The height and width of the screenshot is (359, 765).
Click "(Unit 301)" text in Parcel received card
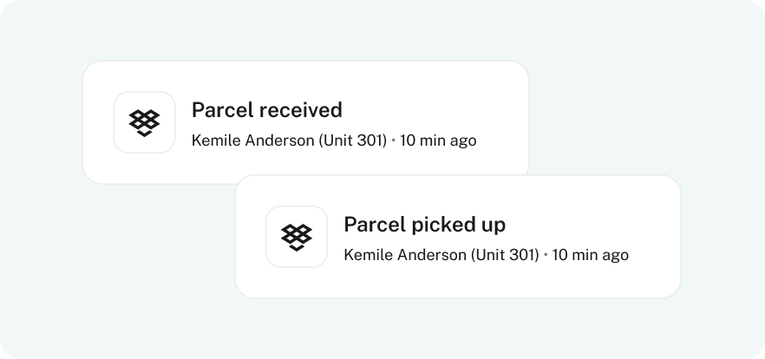[353, 140]
